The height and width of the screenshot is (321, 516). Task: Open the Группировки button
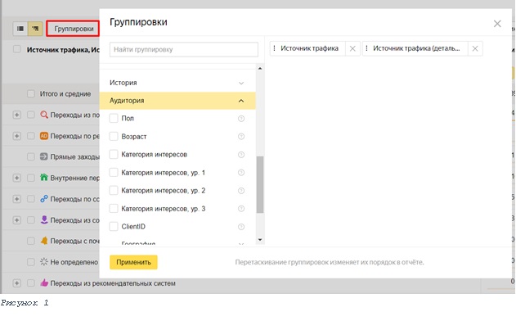coord(73,29)
